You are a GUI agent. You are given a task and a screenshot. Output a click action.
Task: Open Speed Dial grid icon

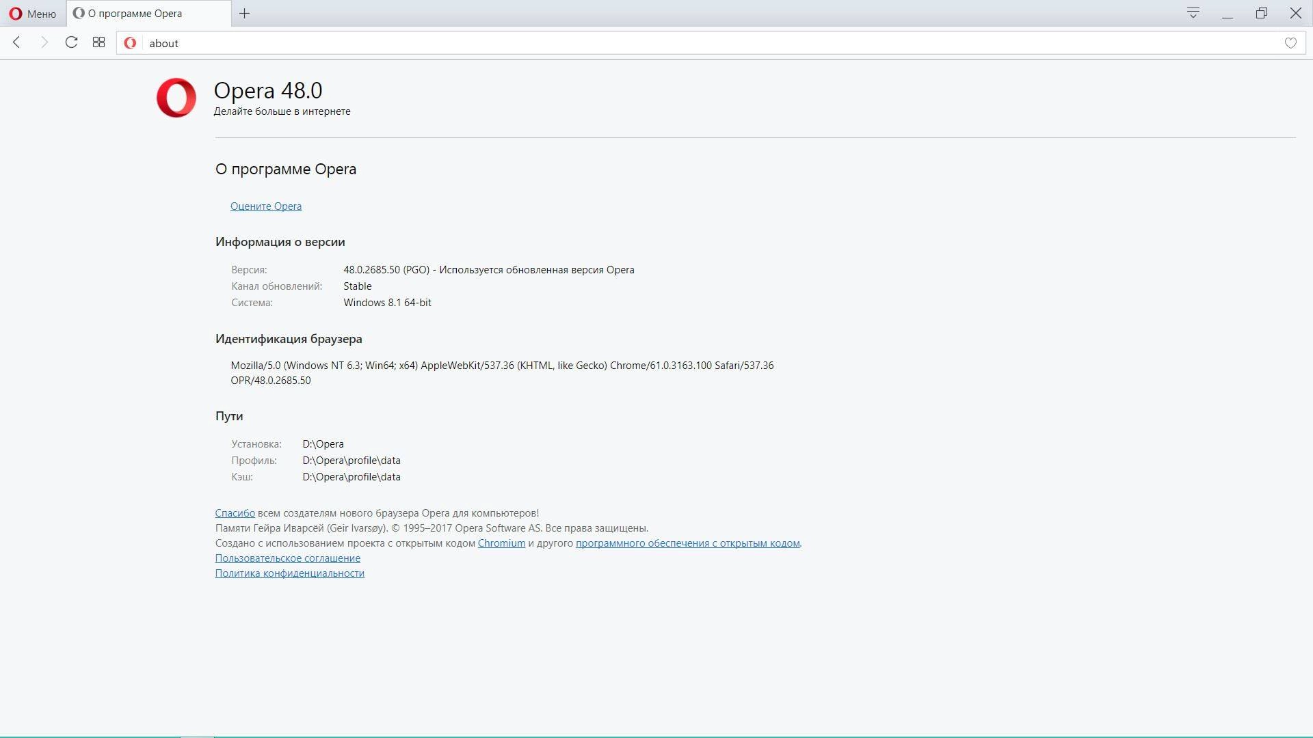pyautogui.click(x=98, y=42)
